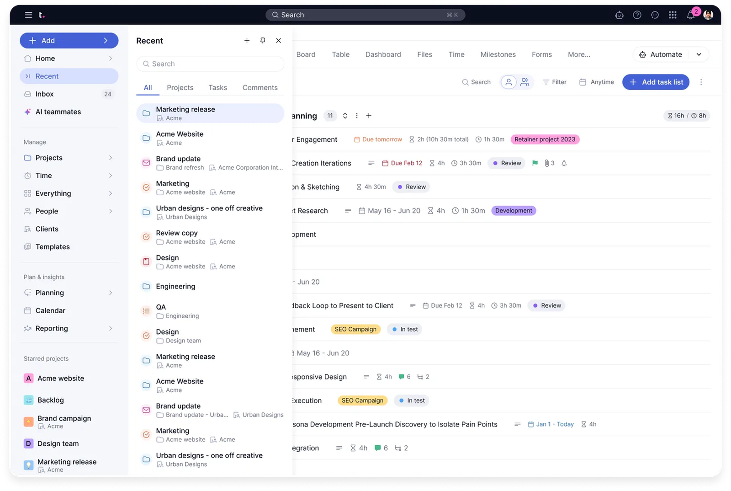The width and height of the screenshot is (731, 491).
Task: Expand the Projects submenu chevron
Action: point(111,158)
